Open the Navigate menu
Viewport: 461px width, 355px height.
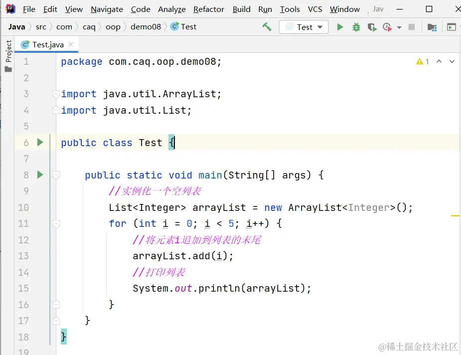pyautogui.click(x=107, y=9)
